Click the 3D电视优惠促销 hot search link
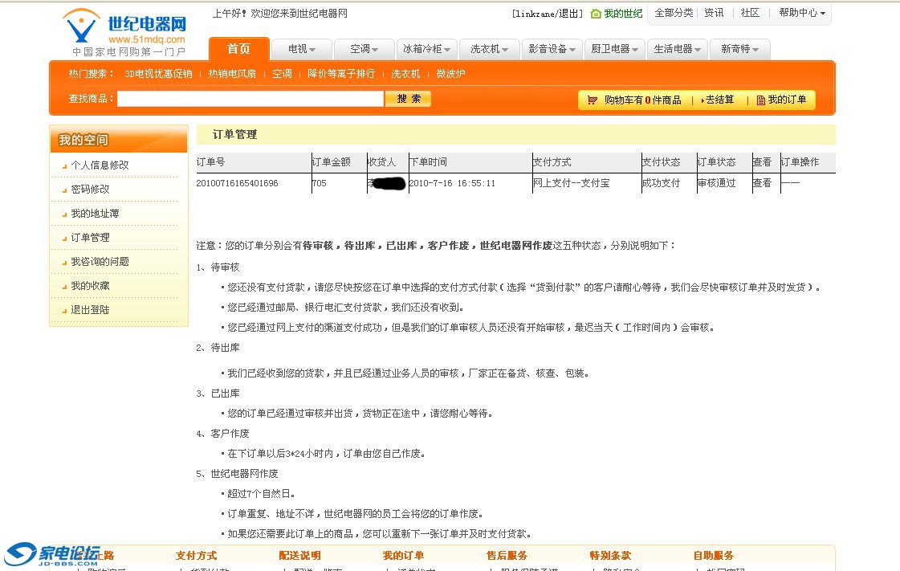Image resolution: width=900 pixels, height=571 pixels. click(158, 74)
